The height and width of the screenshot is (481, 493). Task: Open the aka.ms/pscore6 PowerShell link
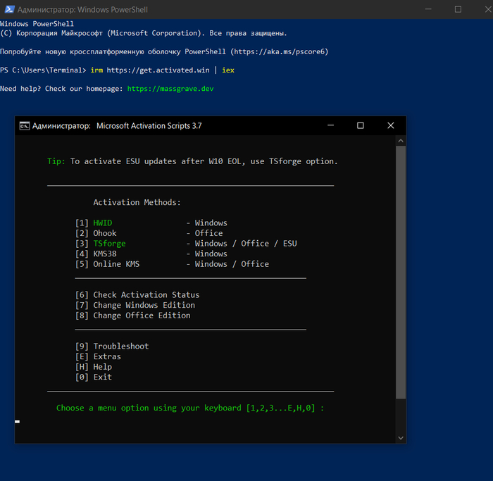[278, 51]
